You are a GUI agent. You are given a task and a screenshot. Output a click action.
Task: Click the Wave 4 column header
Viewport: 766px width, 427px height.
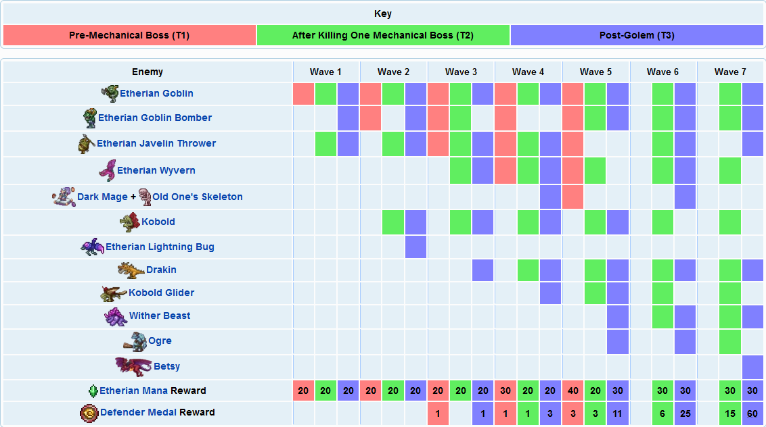coord(528,72)
